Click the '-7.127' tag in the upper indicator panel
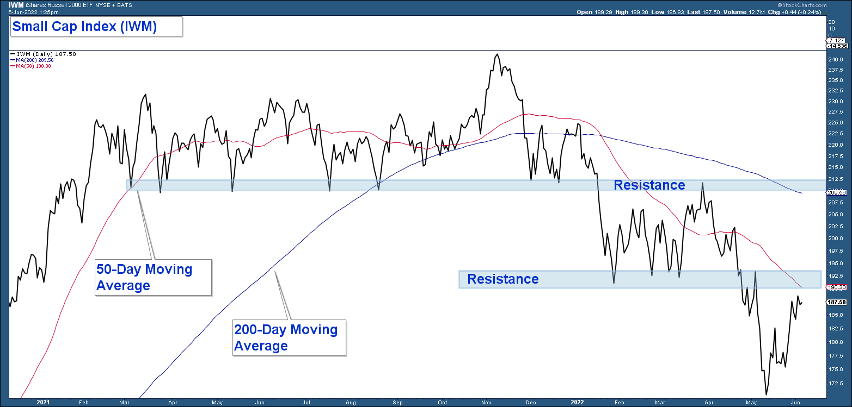Image resolution: width=852 pixels, height=407 pixels. tap(836, 41)
